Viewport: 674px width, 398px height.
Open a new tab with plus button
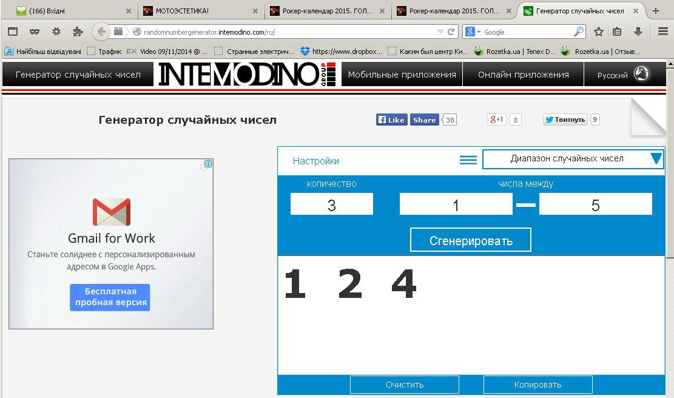pos(655,11)
